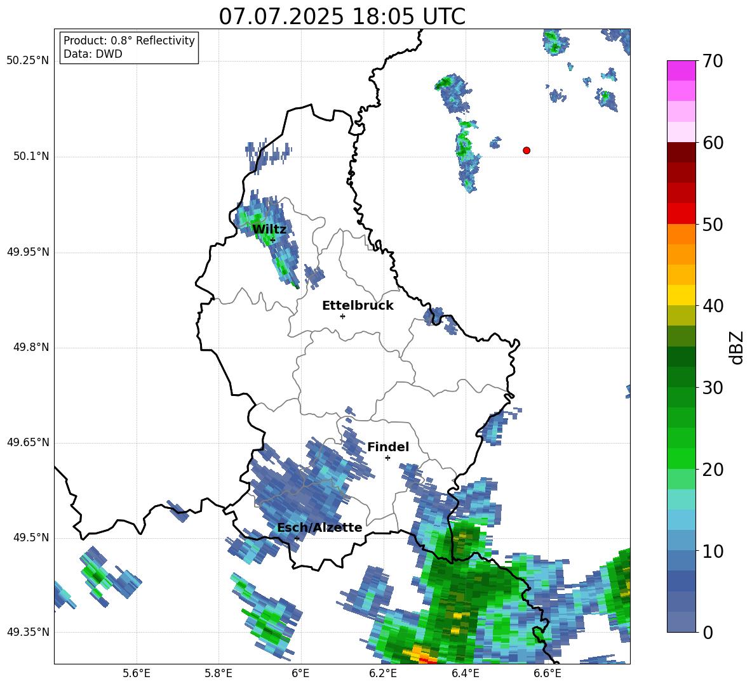The width and height of the screenshot is (752, 686).
Task: Click the 49.95°N latitude label
Action: coord(28,252)
